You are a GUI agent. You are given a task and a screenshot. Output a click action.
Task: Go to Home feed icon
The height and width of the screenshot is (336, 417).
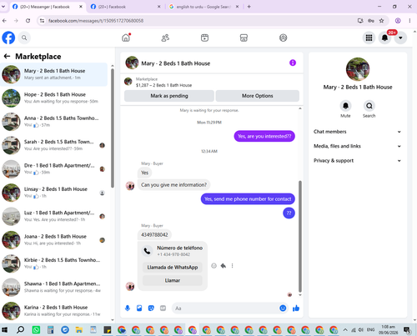[126, 38]
